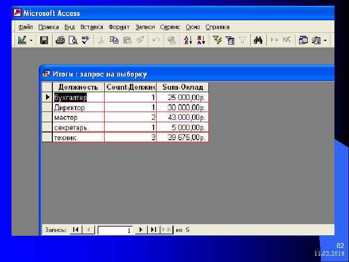The image size is (349, 262).
Task: Expand the New Object dropdown arrow
Action: pyautogui.click(x=325, y=41)
